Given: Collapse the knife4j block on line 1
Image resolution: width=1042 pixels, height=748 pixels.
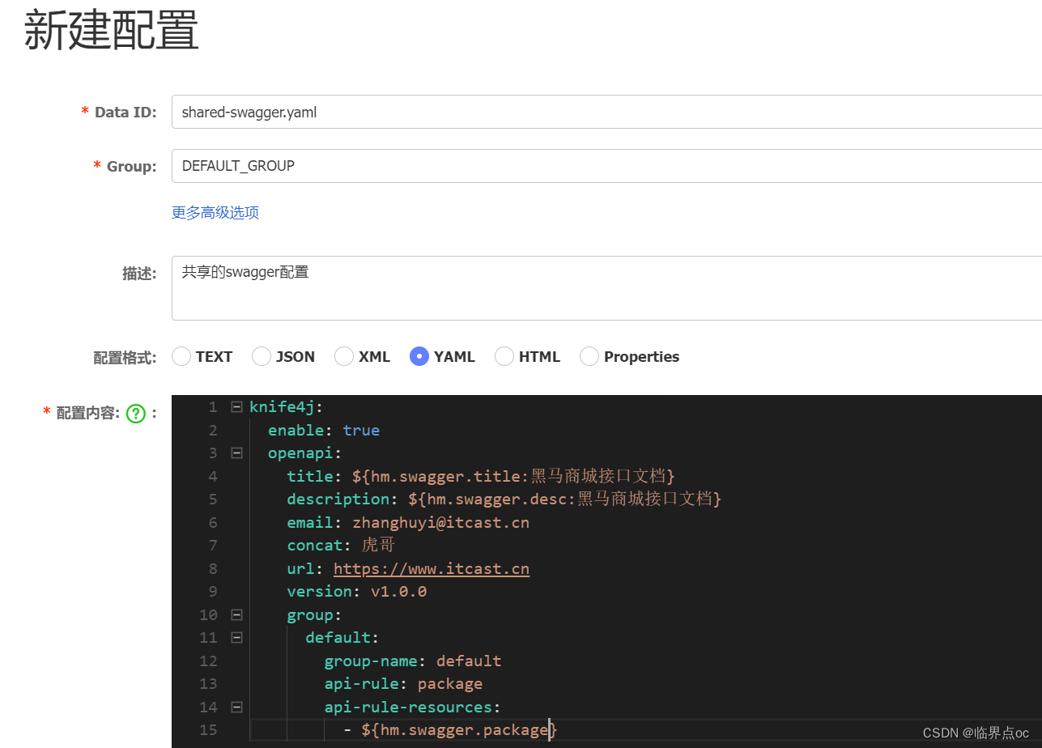Looking at the screenshot, I should (x=236, y=406).
